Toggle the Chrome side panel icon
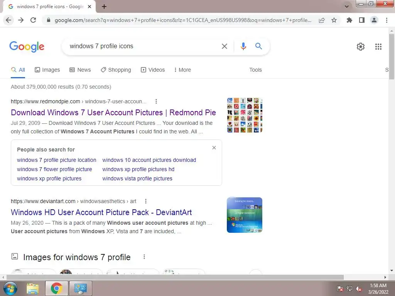Image resolution: width=395 pixels, height=296 pixels. tap(362, 20)
